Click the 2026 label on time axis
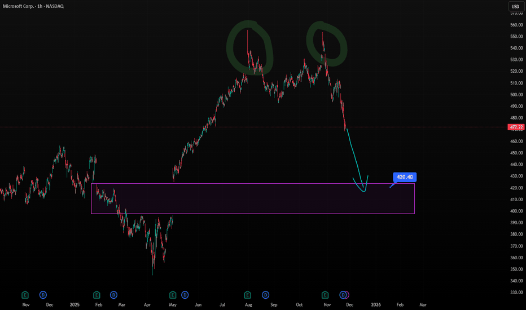Viewport: 526px width, 310px height. pos(375,304)
